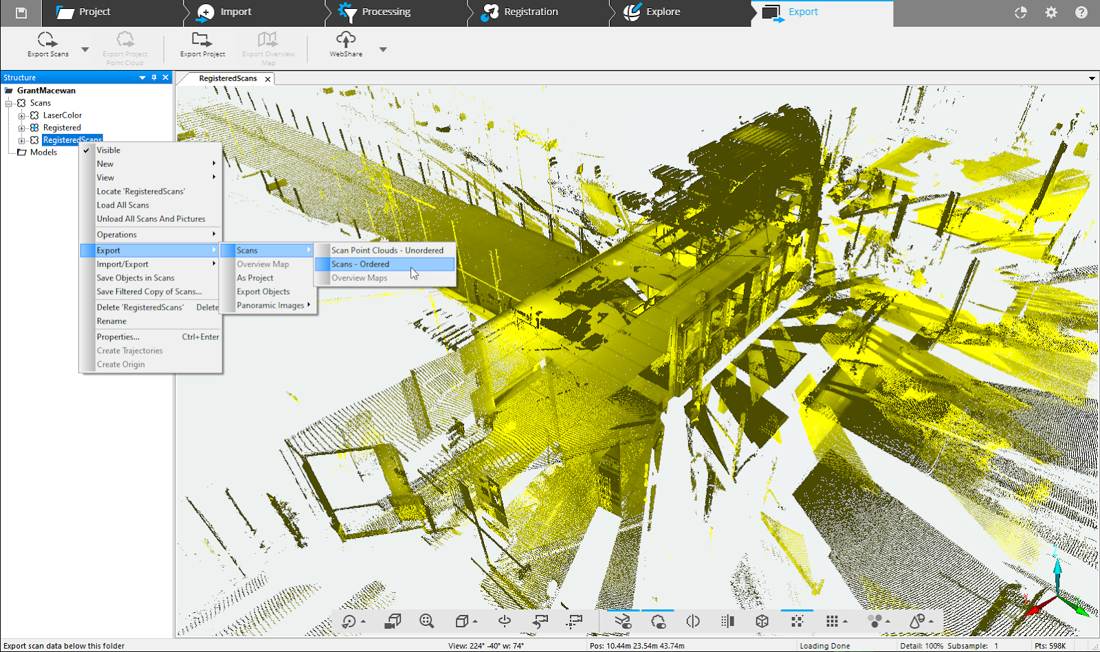
Task: Choose Scan Point Clouds - Unordered
Action: (x=385, y=250)
